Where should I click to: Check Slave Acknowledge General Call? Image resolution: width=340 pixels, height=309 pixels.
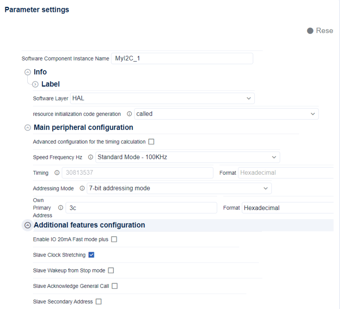pyautogui.click(x=115, y=286)
